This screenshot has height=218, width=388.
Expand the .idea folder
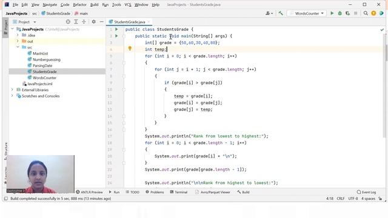pos(18,35)
